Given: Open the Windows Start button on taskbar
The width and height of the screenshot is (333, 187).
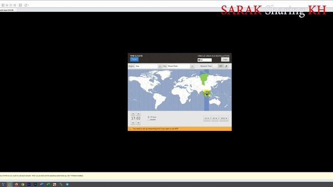Looking at the screenshot, I should (x=3, y=184).
